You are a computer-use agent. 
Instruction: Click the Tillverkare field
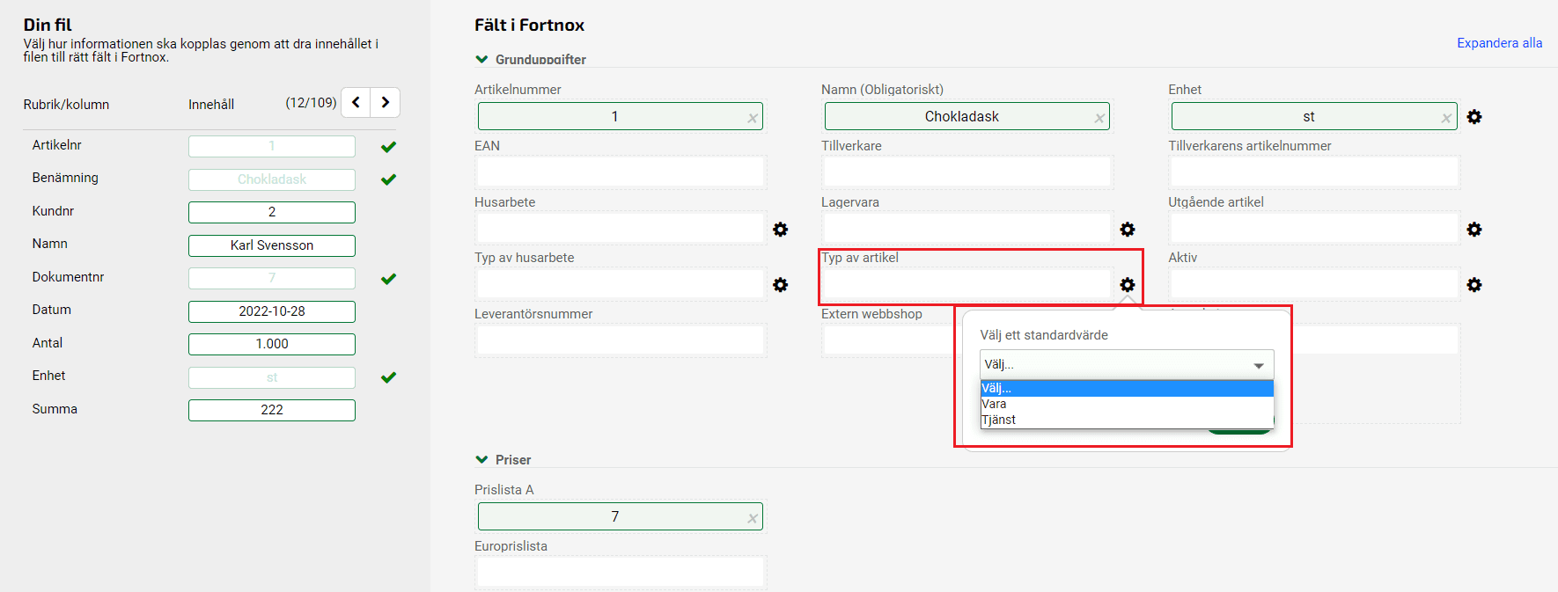pos(967,172)
